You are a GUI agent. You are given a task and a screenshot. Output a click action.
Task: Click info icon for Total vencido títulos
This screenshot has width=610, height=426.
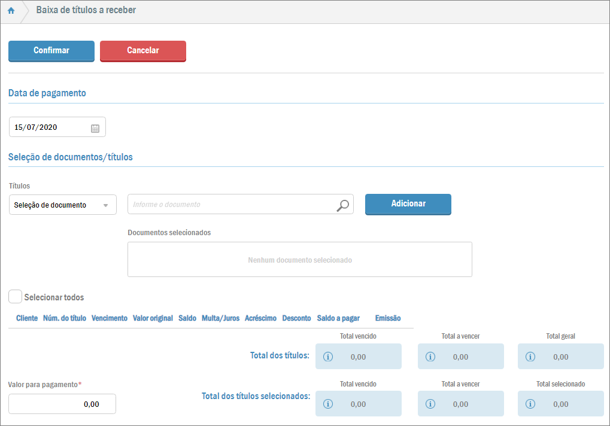tap(327, 357)
